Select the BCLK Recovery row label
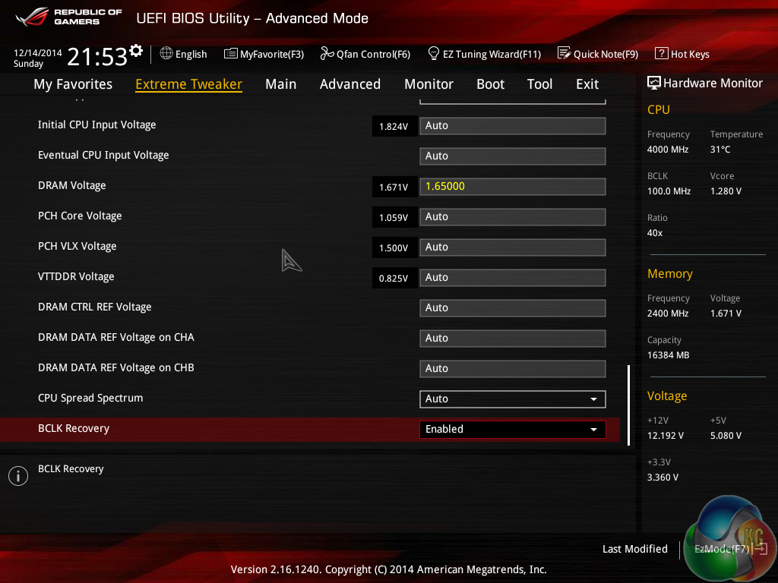 74,429
